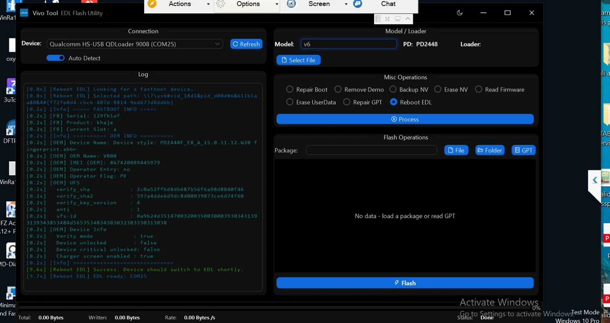Click the collapse arrow on remote toolbar
The height and width of the screenshot is (323, 610).
tap(408, 19)
